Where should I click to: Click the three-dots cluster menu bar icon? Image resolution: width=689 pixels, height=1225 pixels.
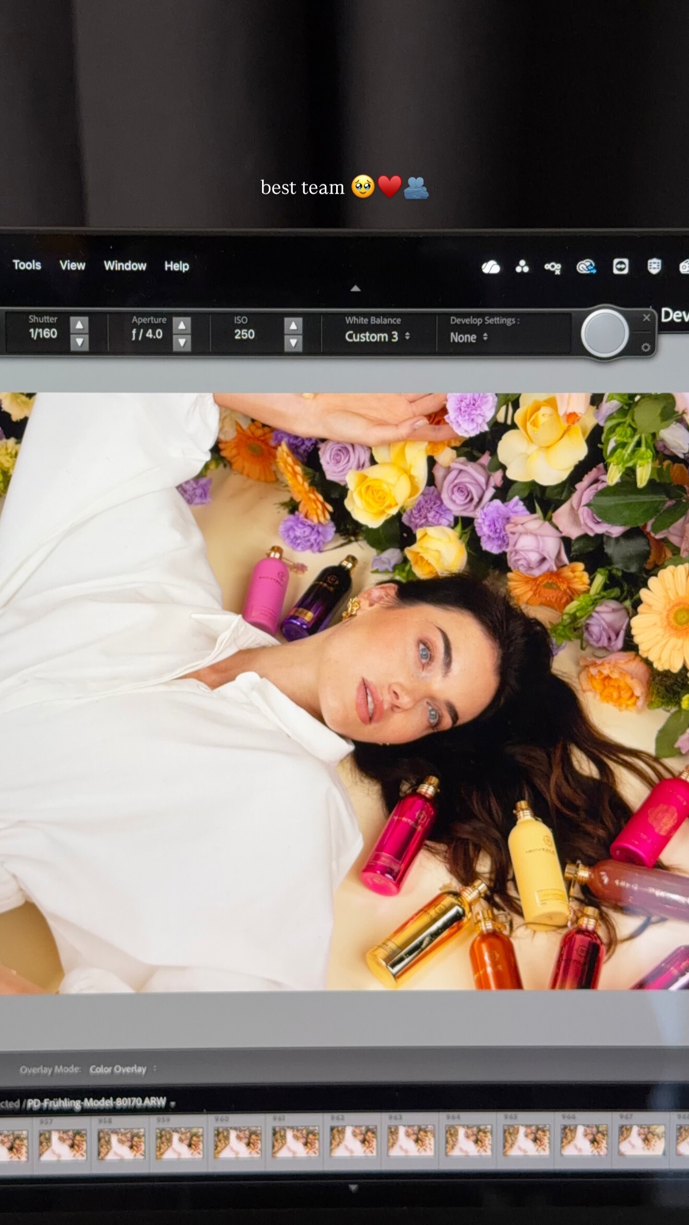point(522,267)
